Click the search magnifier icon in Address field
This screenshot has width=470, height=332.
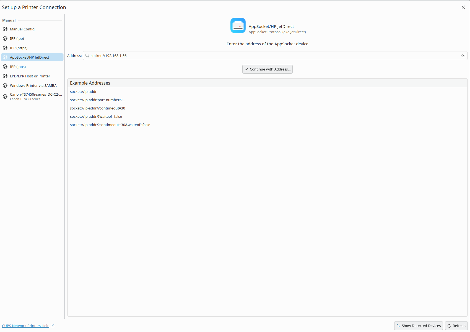click(x=87, y=56)
